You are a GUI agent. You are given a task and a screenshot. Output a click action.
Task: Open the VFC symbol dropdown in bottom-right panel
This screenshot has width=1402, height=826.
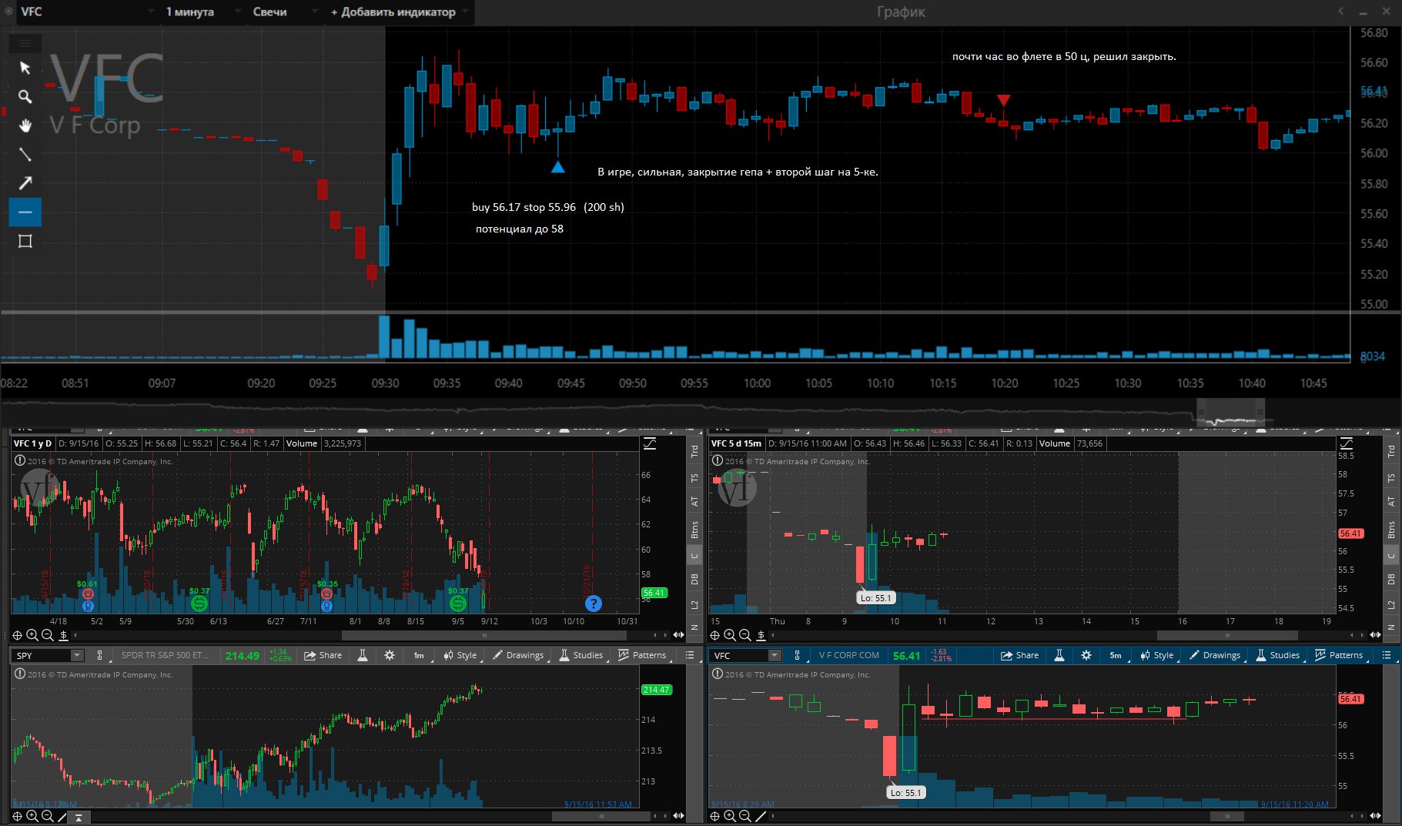point(775,655)
